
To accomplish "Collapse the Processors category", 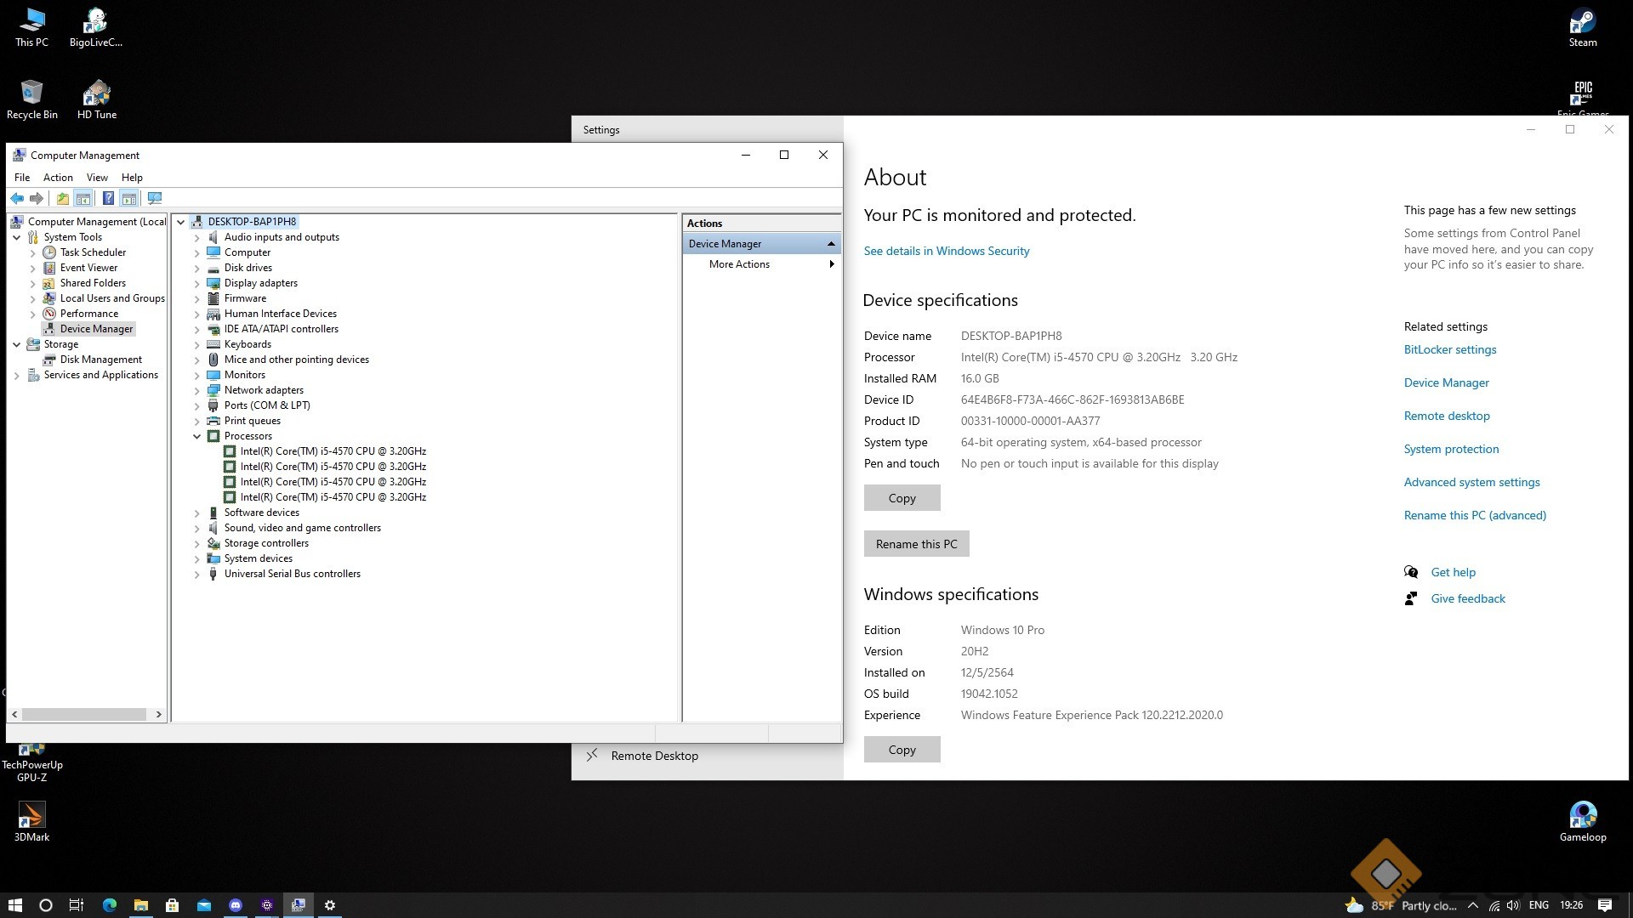I will point(197,436).
